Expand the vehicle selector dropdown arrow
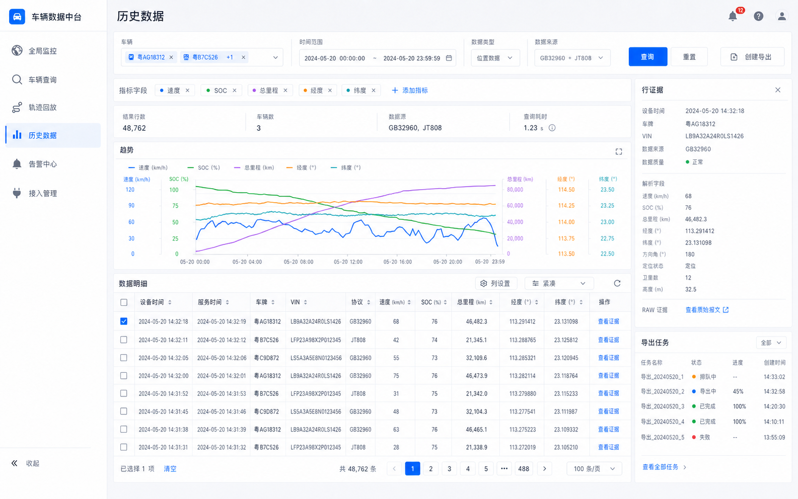The width and height of the screenshot is (798, 499). coord(275,57)
